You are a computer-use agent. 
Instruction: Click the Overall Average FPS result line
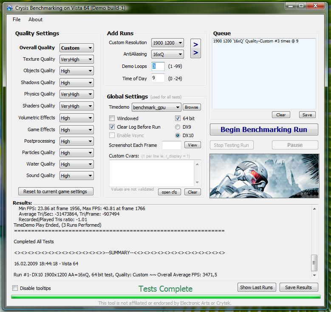115,275
